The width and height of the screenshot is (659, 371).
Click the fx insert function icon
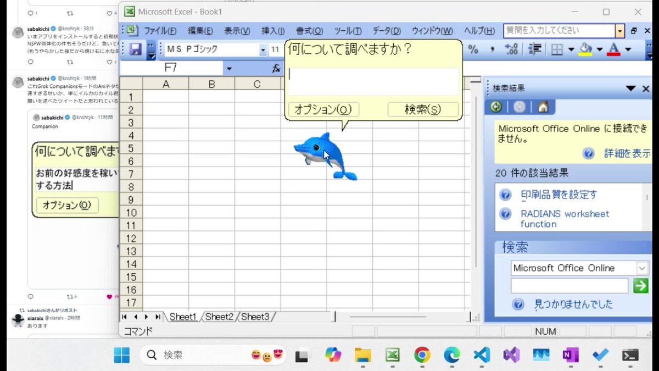click(276, 69)
